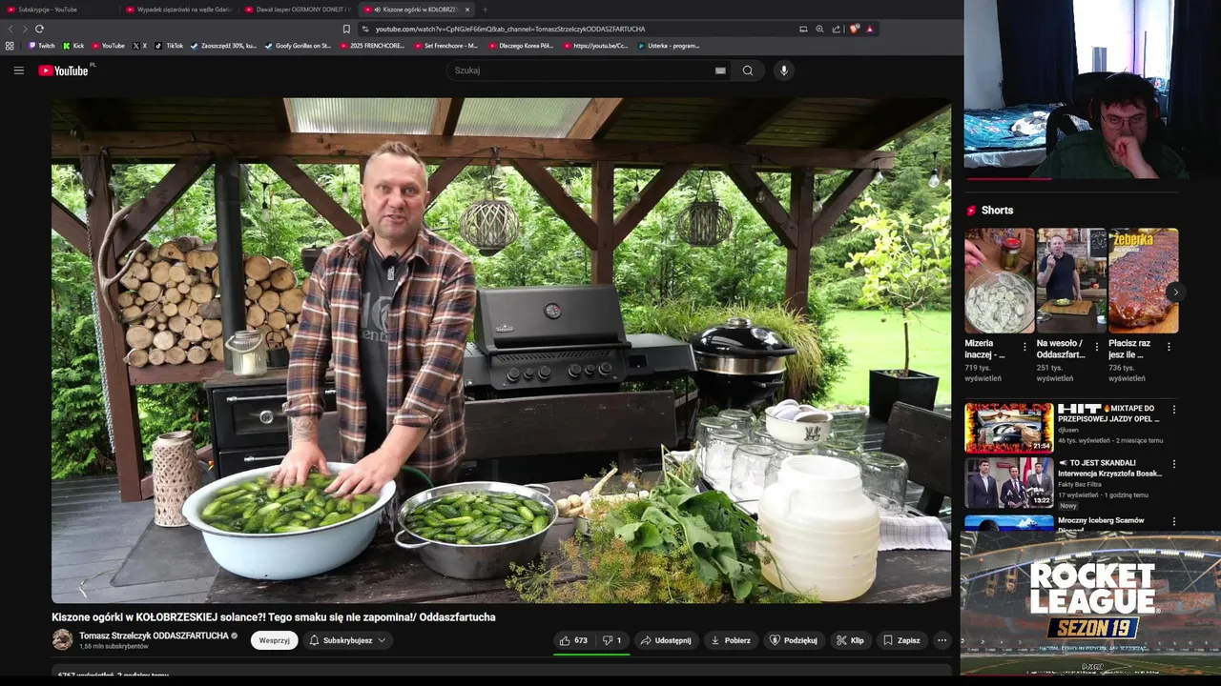Viewport: 1221px width, 686px height.
Task: Click the Wesprzyj button
Action: click(x=275, y=640)
